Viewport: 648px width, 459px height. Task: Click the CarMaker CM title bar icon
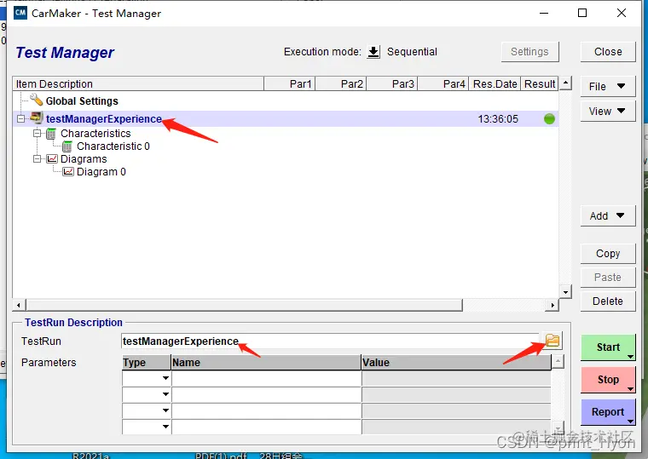point(20,13)
